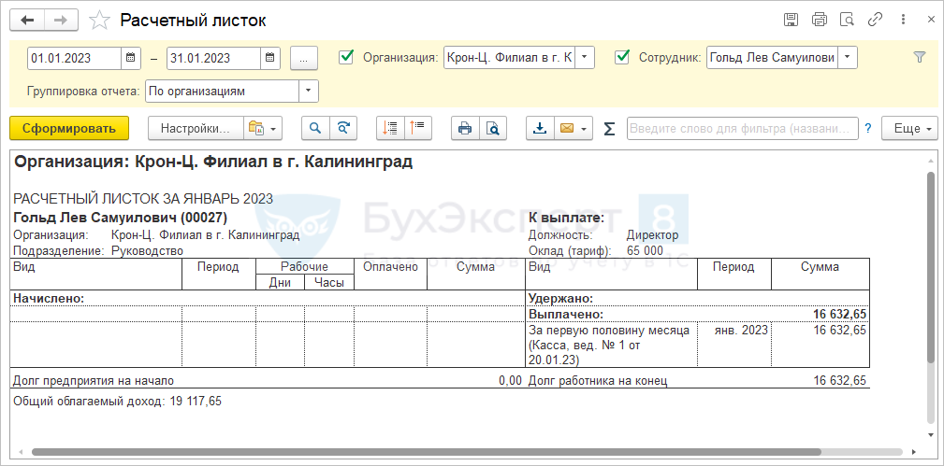Image resolution: width=944 pixels, height=466 pixels.
Task: Click the printer icon in report toolbar
Action: pyautogui.click(x=464, y=129)
